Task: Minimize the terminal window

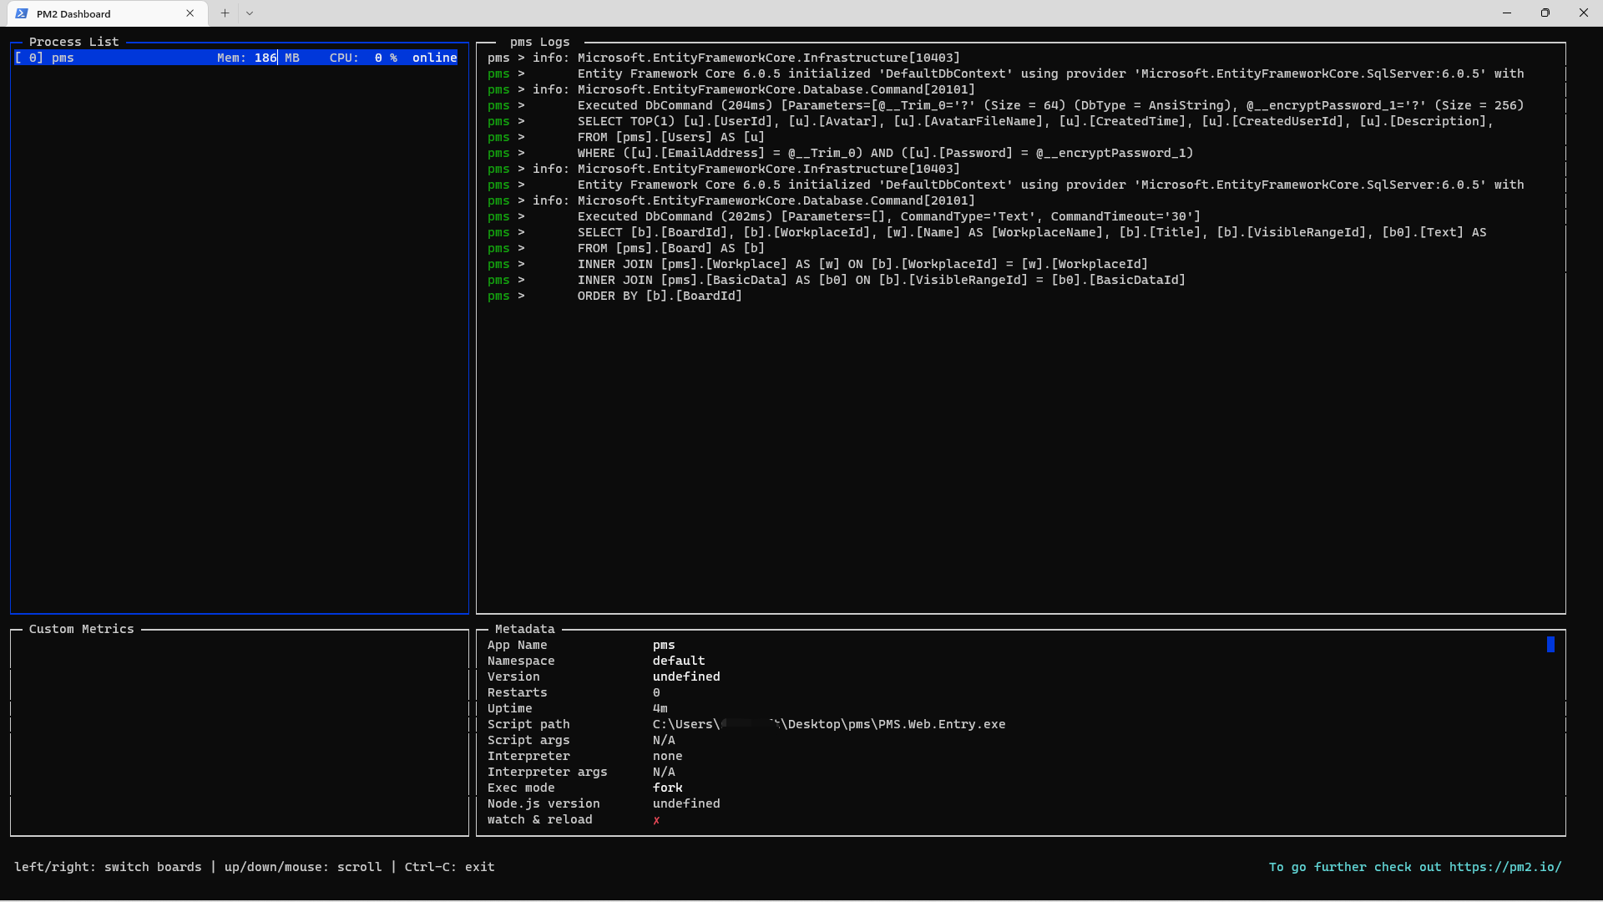Action: [1507, 13]
